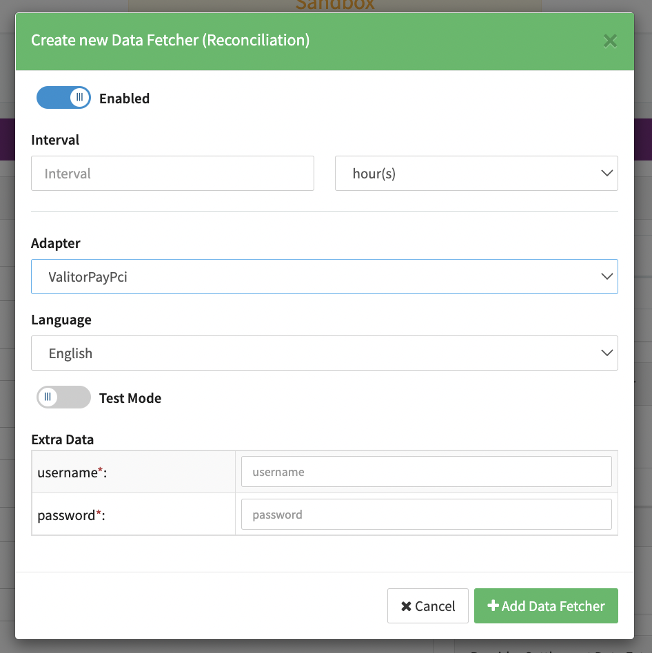The height and width of the screenshot is (653, 652).
Task: Turn on the Test Mode toggle
Action: pos(63,397)
